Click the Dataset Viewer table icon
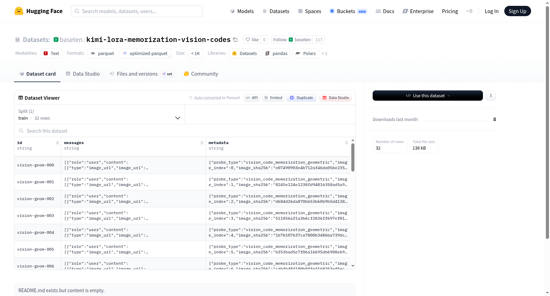550x296 pixels. [x=21, y=98]
